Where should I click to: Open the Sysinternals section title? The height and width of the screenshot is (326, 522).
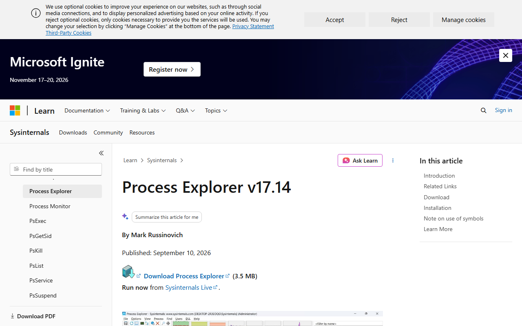(29, 132)
